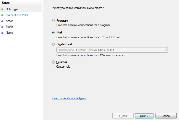
Task: Open the Profile step in sidebar
Action: coord(9,27)
